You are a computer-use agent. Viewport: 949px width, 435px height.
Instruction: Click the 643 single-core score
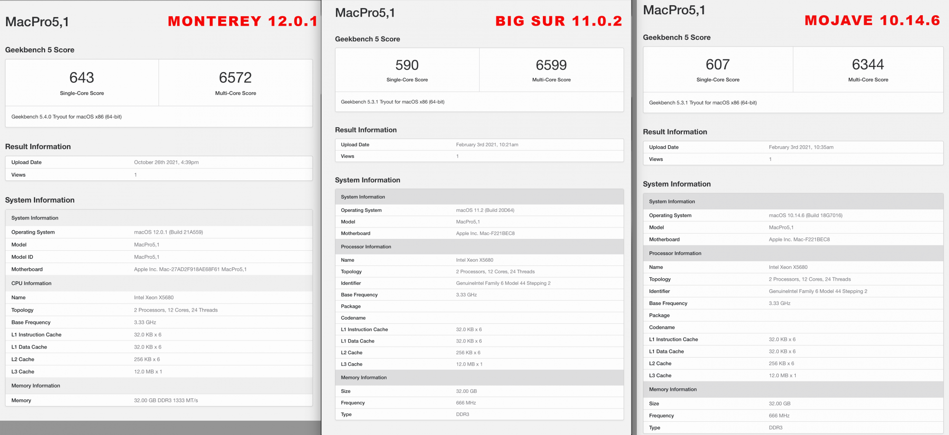pyautogui.click(x=82, y=77)
